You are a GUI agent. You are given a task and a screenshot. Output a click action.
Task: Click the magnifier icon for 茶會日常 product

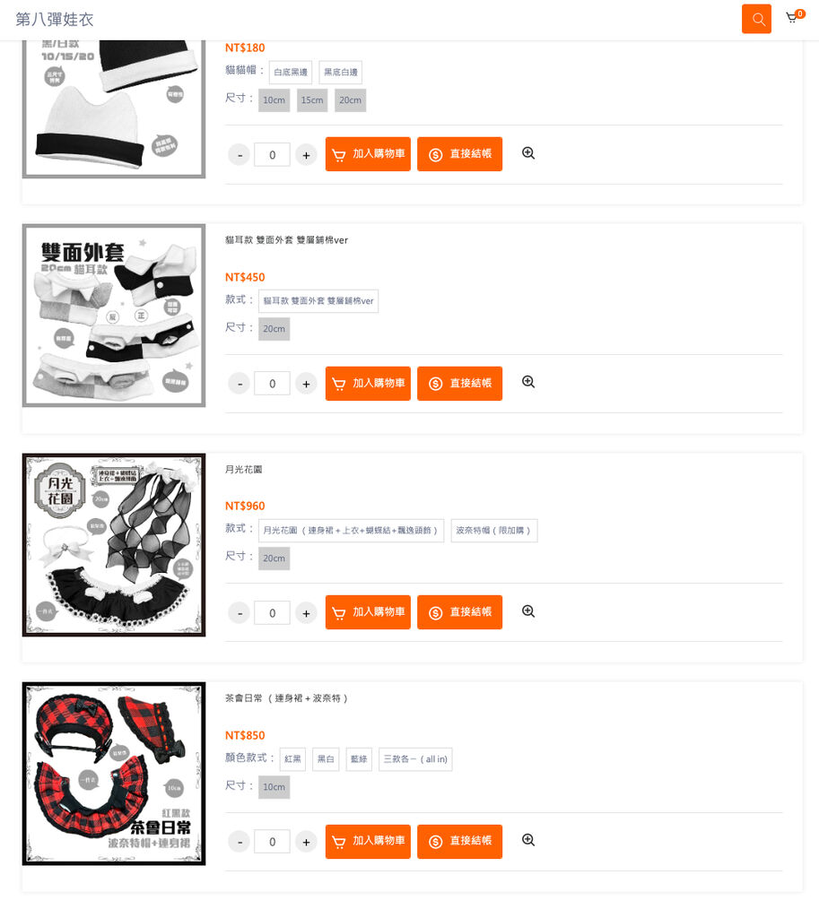(x=527, y=840)
